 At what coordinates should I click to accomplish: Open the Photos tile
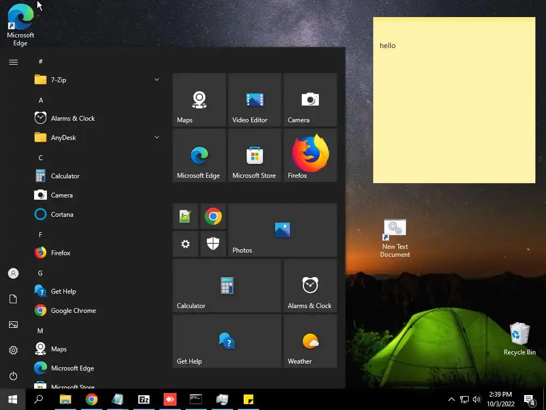pos(283,230)
